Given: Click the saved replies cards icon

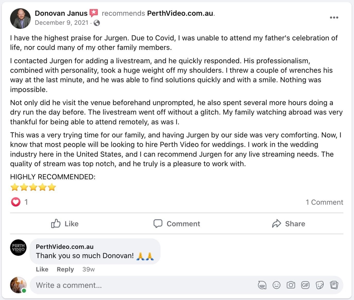Looking at the screenshot, I should point(334,285).
